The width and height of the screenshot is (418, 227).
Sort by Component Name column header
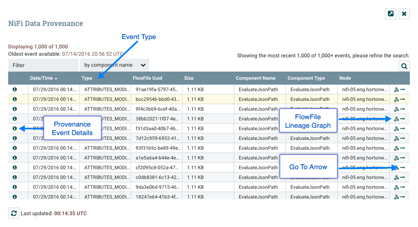[x=255, y=78]
